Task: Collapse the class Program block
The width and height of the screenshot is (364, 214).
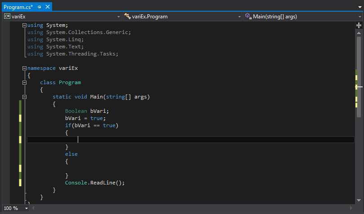Action: 24,82
